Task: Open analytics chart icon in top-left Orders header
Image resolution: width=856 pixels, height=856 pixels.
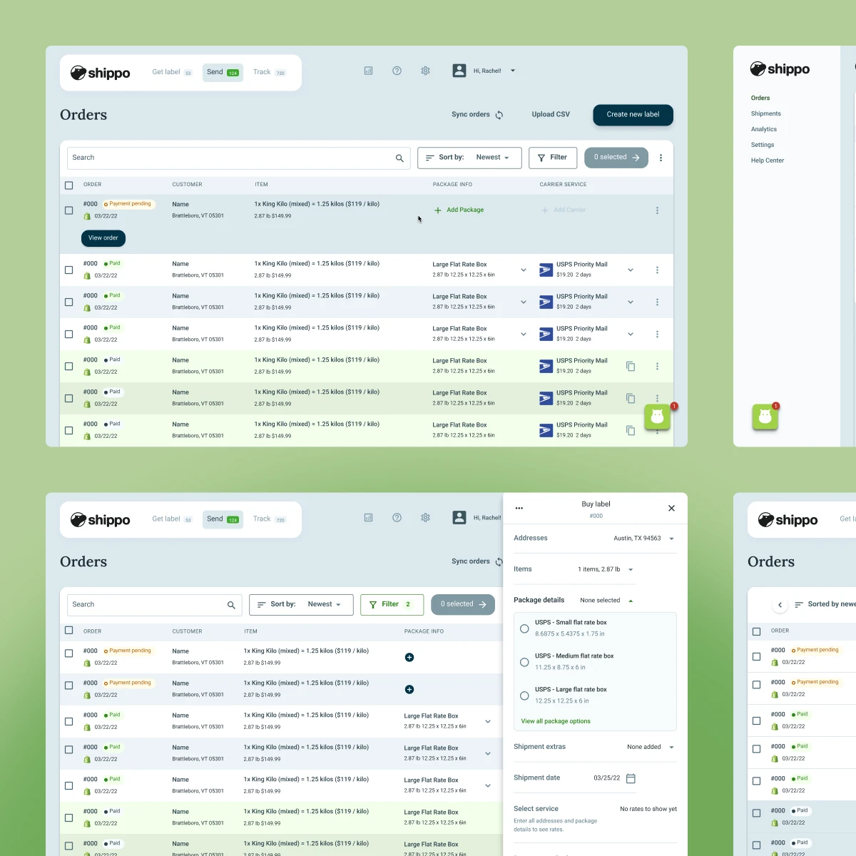Action: [368, 71]
